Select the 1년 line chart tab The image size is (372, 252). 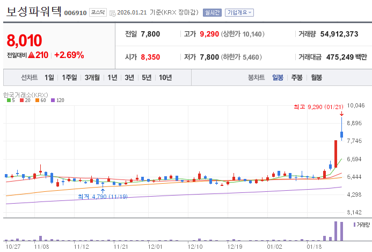tap(112, 77)
